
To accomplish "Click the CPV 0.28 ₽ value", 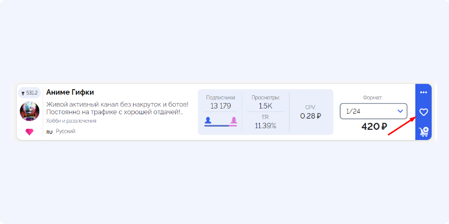I will coord(311,116).
